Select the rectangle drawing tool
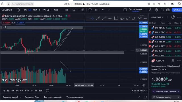This screenshot has height=102, width=182. pos(116,18)
